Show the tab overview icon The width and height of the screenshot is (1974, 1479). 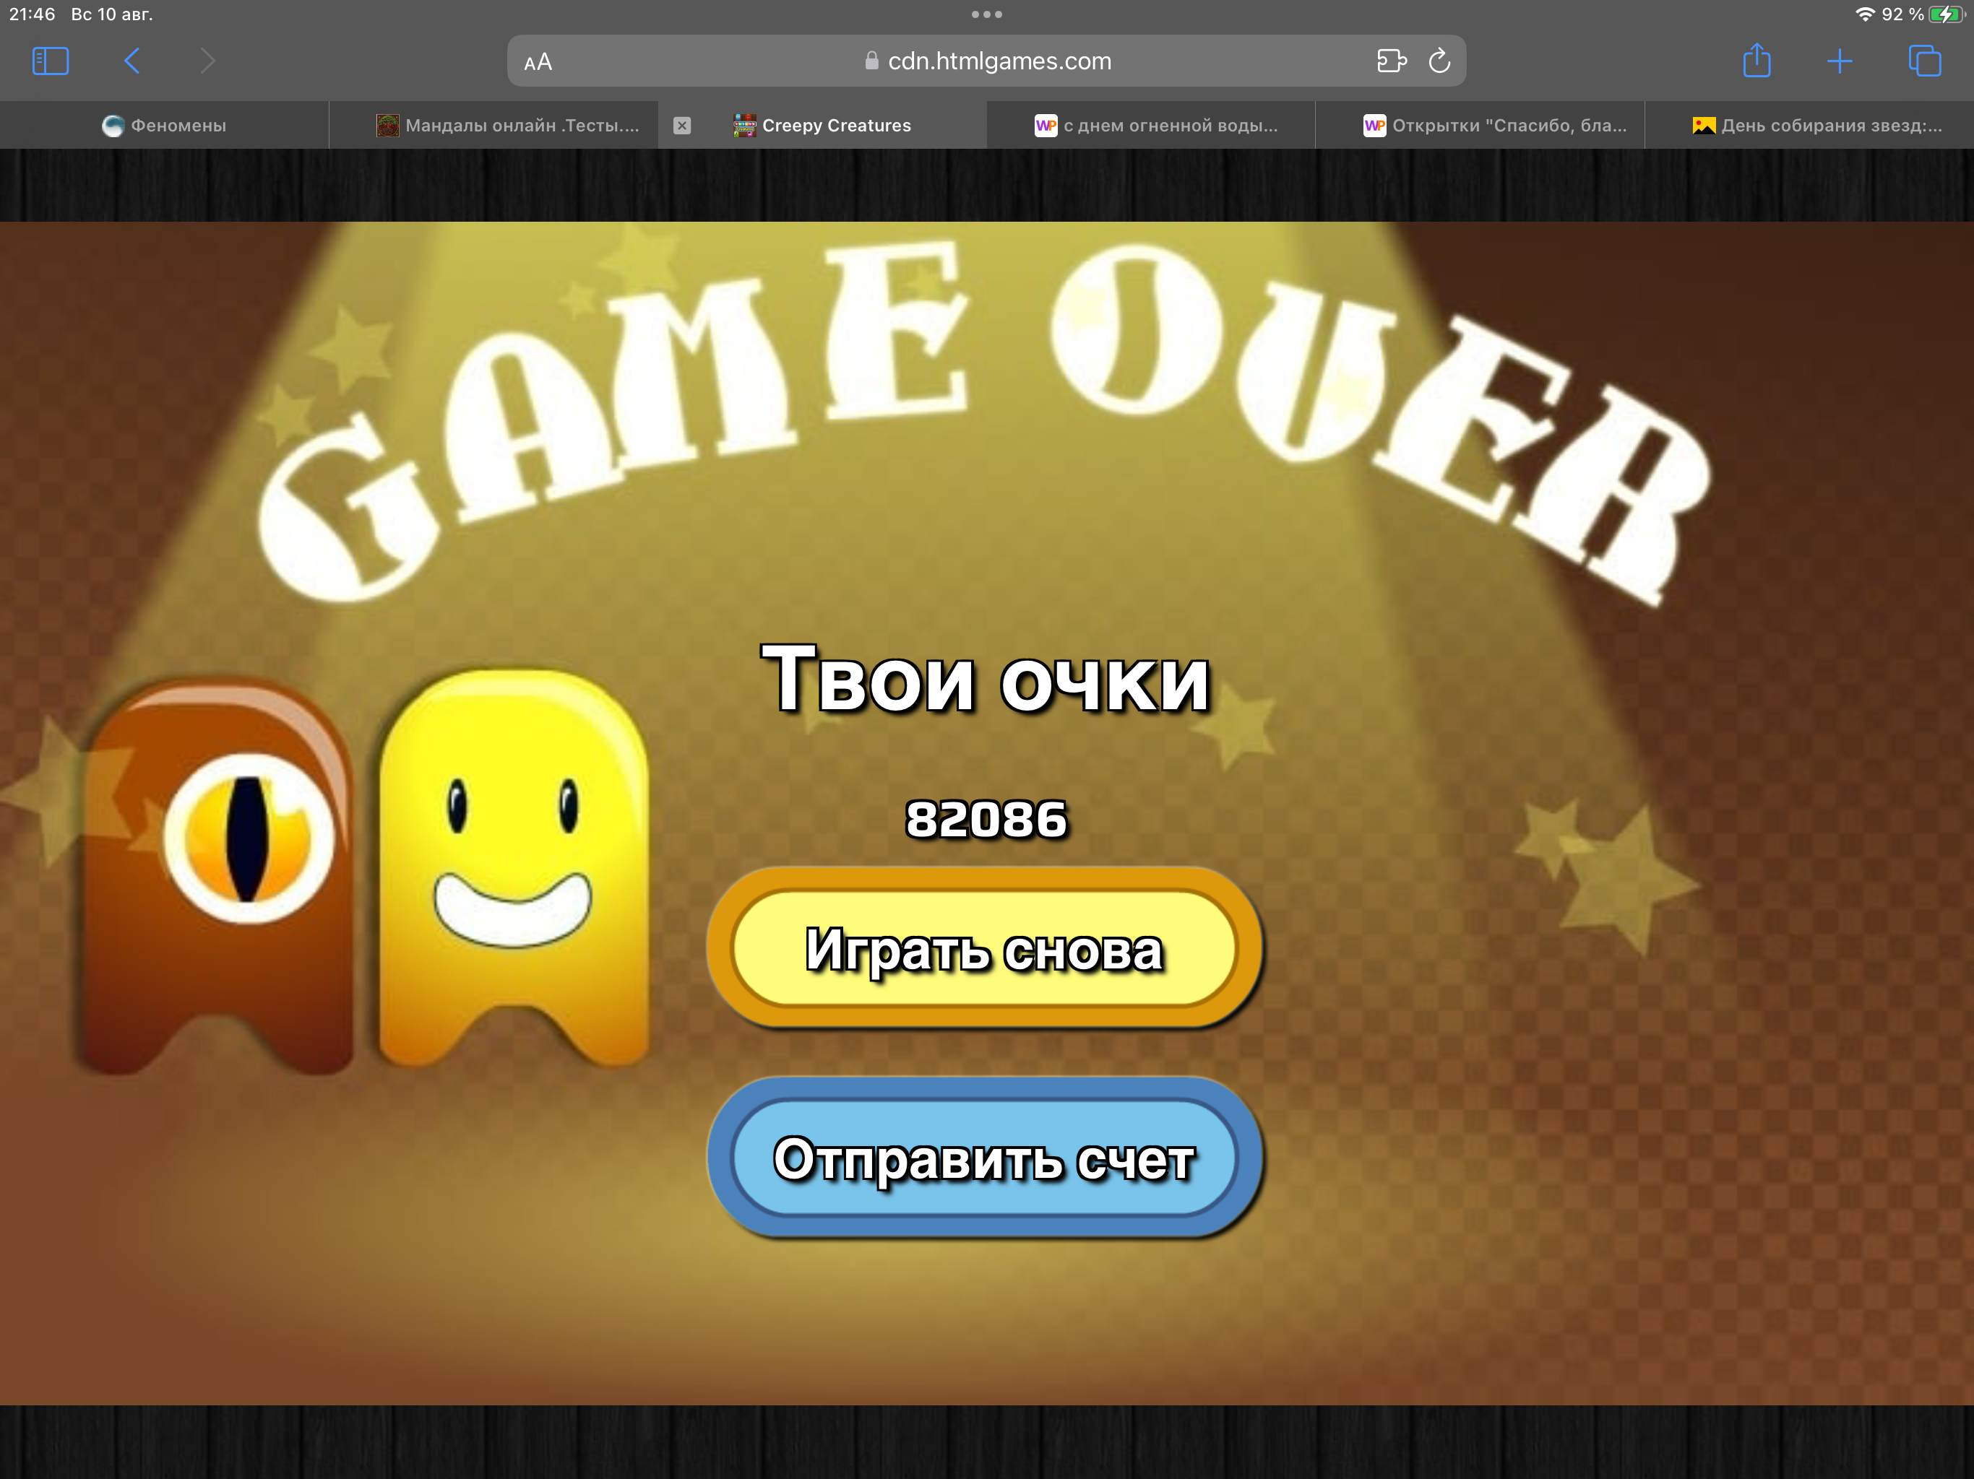[x=1925, y=61]
